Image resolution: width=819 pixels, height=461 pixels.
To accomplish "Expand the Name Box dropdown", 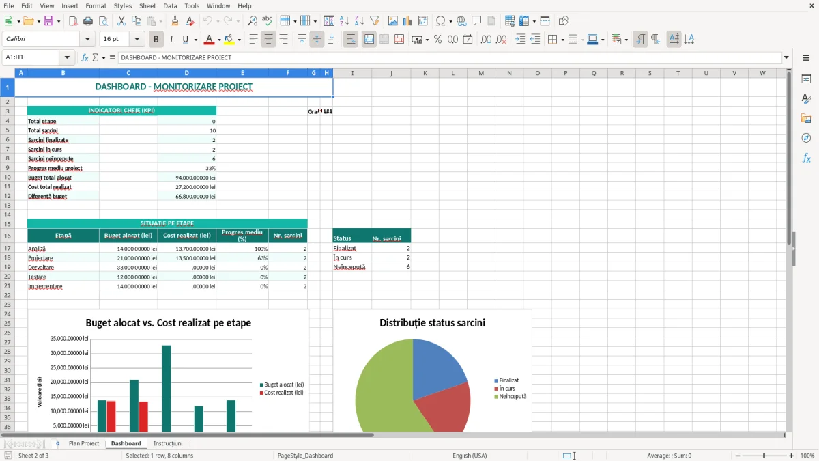I will click(66, 57).
